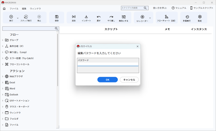Click the Run (実行) play icon
The image size is (216, 131).
tap(11, 17)
